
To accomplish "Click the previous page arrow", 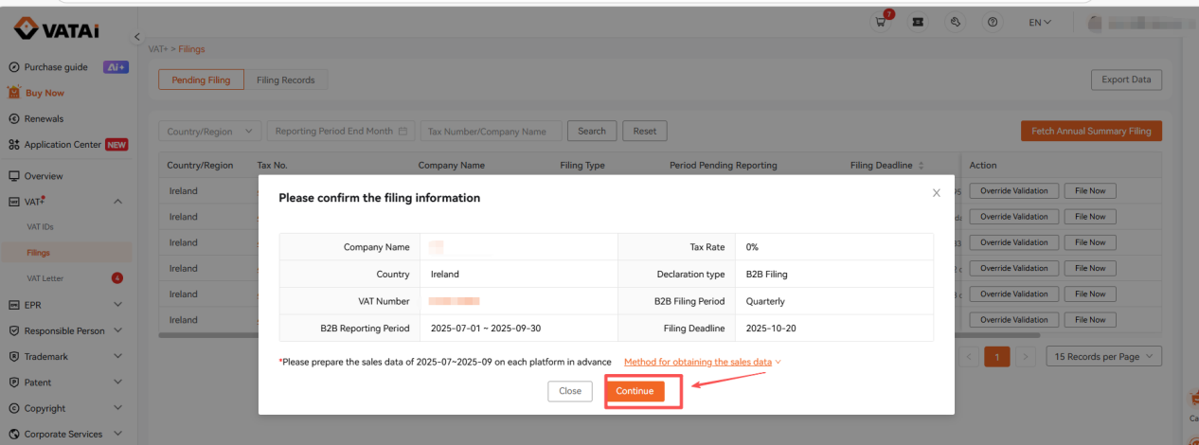I will coord(969,357).
